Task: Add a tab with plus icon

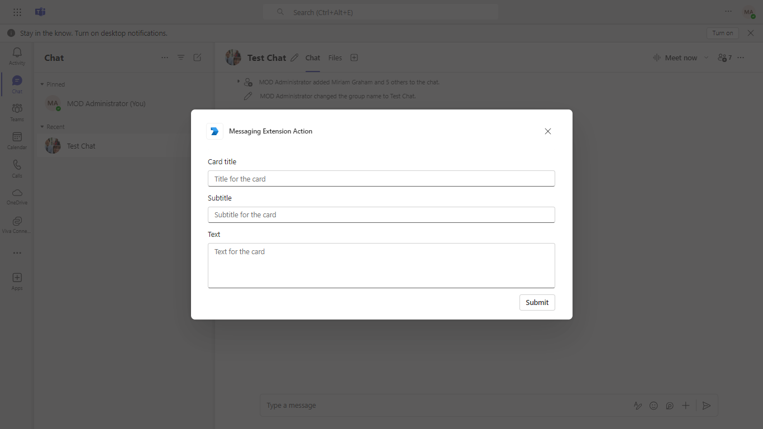Action: click(354, 58)
